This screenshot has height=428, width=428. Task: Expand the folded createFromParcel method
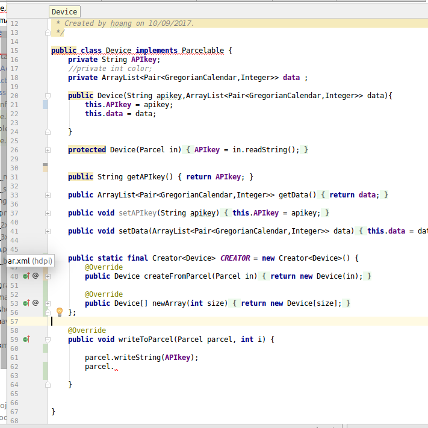click(x=48, y=276)
